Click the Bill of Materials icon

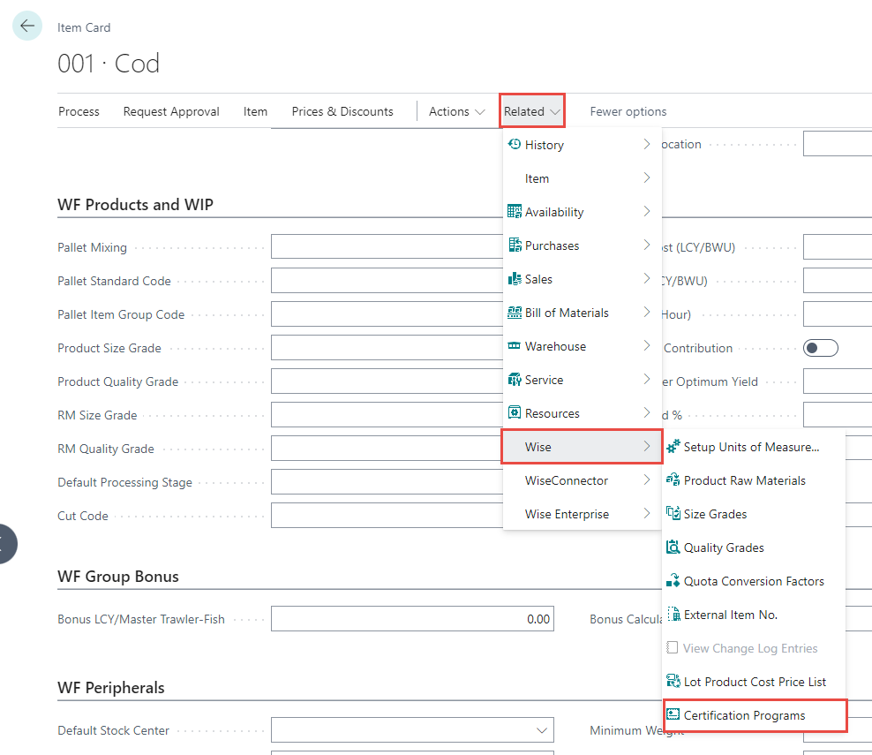tap(515, 313)
